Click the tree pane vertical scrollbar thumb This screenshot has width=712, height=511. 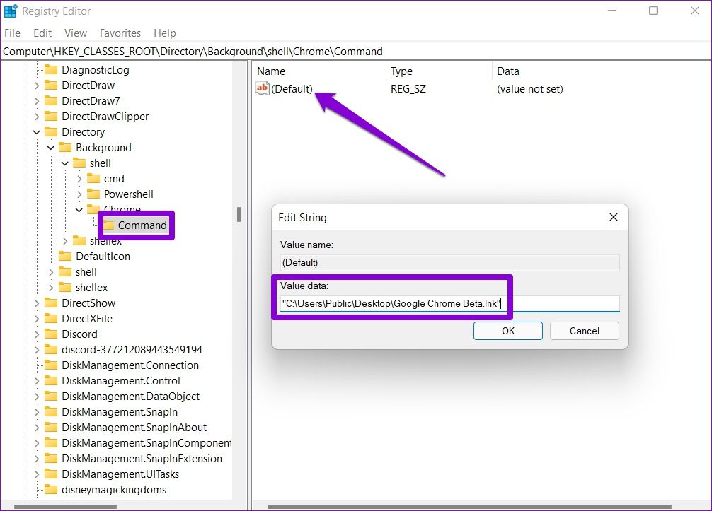click(239, 214)
